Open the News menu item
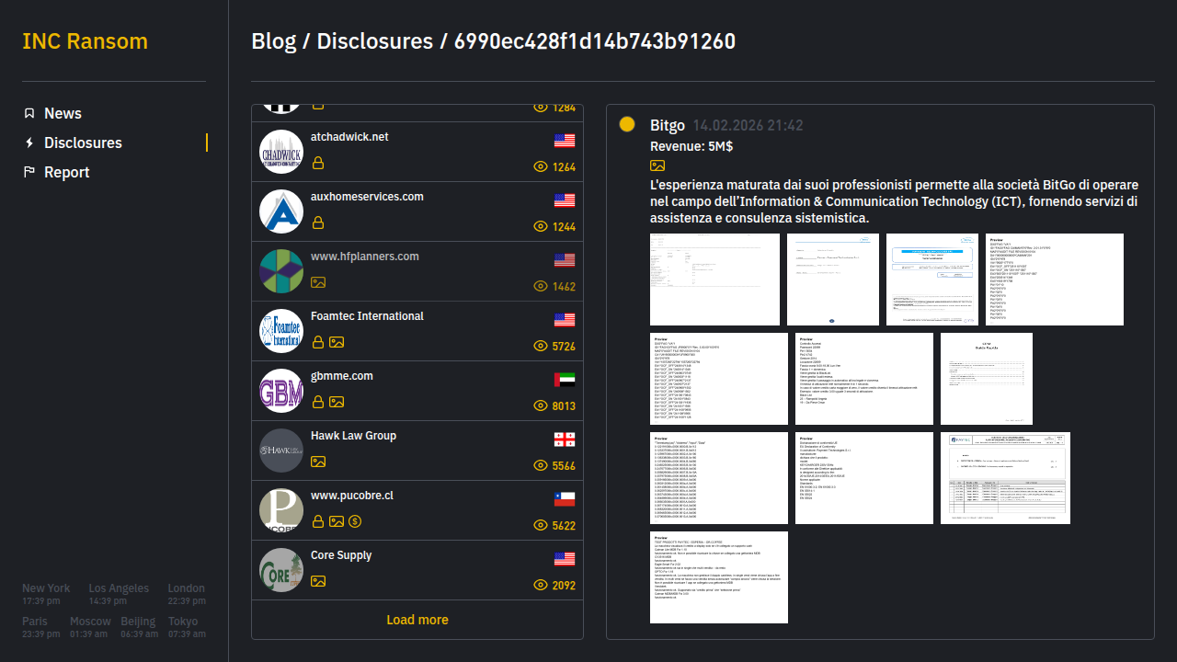 click(63, 113)
